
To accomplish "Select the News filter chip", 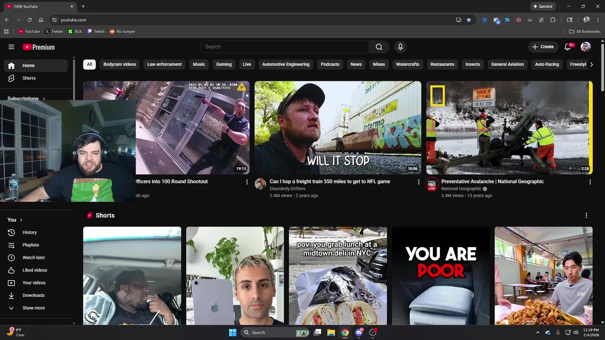I will click(356, 64).
